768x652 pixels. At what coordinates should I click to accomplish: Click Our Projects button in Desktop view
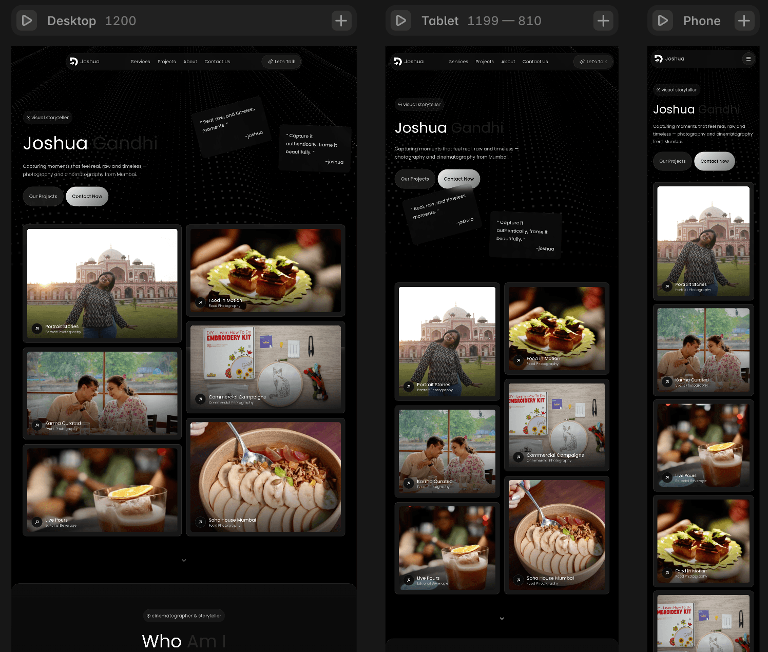[43, 197]
